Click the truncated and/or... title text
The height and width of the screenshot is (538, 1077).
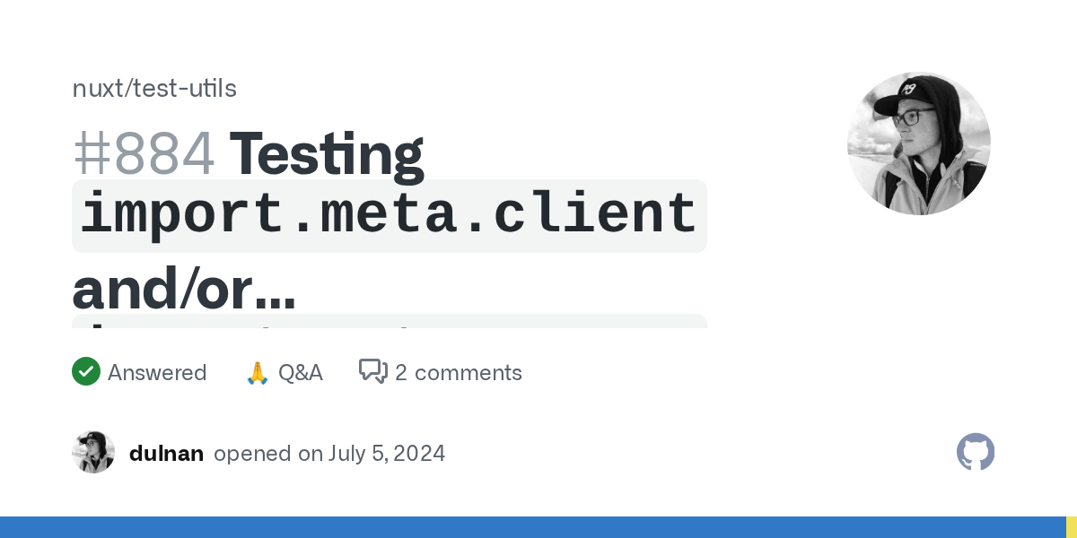[x=183, y=287]
